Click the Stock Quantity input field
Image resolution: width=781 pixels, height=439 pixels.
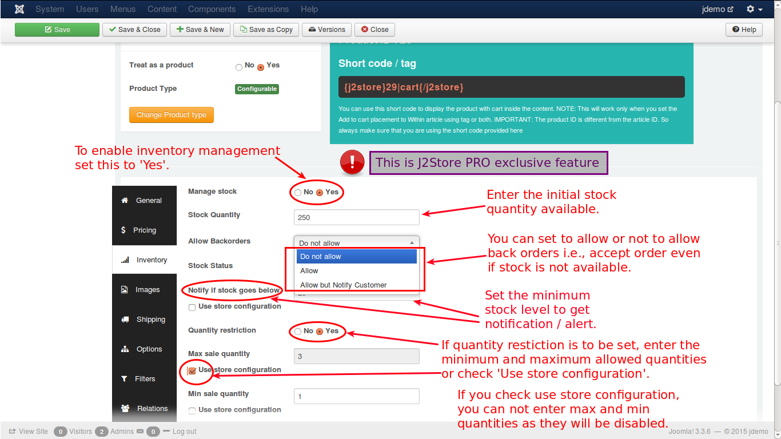(356, 217)
